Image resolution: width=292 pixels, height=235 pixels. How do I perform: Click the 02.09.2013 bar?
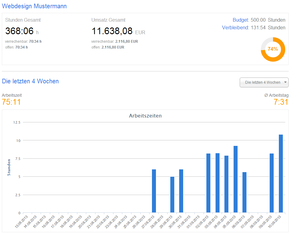(x=209, y=183)
